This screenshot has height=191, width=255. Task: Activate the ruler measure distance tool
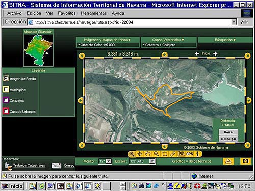point(173,154)
